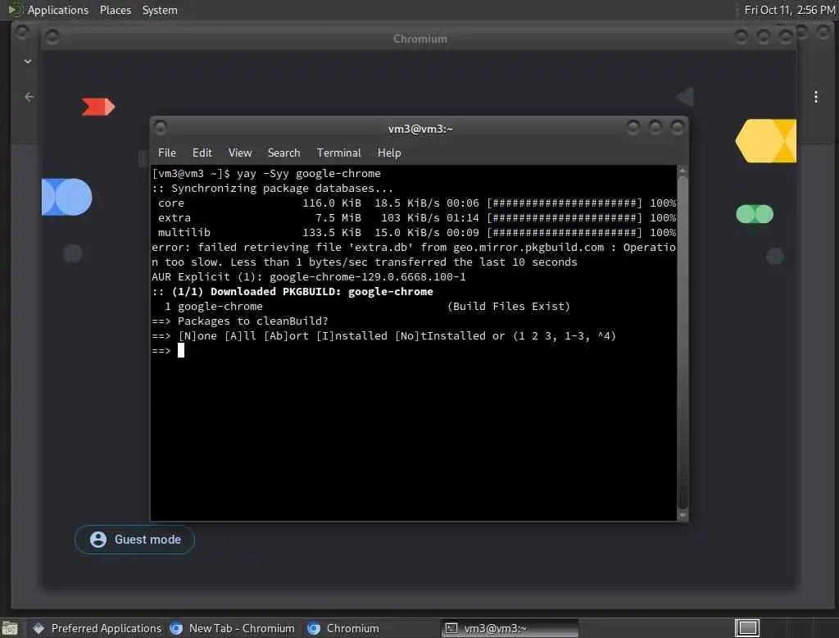The image size is (839, 638).
Task: Open Chromium three-dot menu
Action: (815, 97)
